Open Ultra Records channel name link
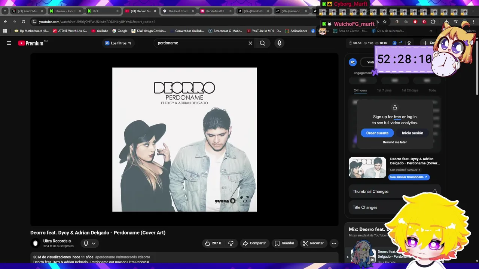 (x=55, y=241)
